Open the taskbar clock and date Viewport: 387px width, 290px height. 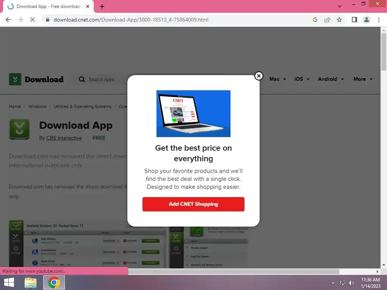(x=370, y=283)
